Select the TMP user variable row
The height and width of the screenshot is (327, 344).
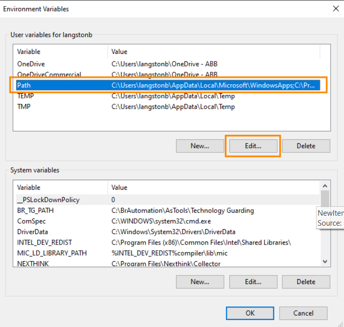pos(24,106)
